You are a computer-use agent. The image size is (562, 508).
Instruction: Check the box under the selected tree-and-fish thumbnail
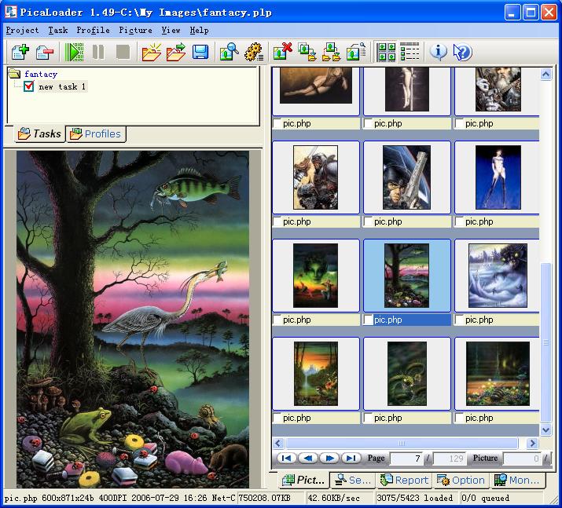click(368, 320)
